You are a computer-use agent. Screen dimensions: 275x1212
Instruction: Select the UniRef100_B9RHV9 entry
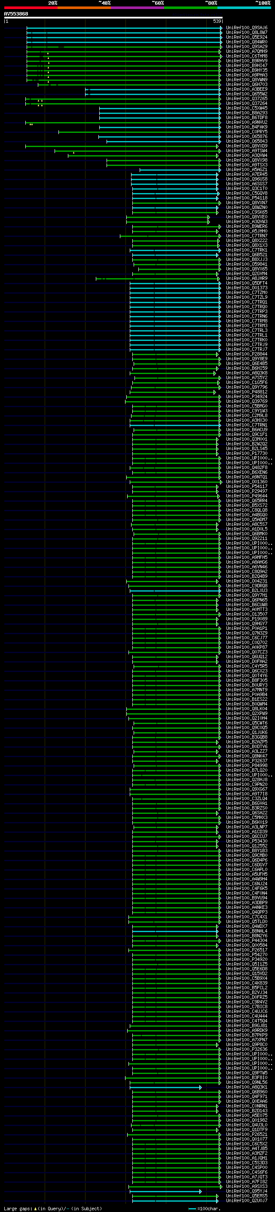247,61
